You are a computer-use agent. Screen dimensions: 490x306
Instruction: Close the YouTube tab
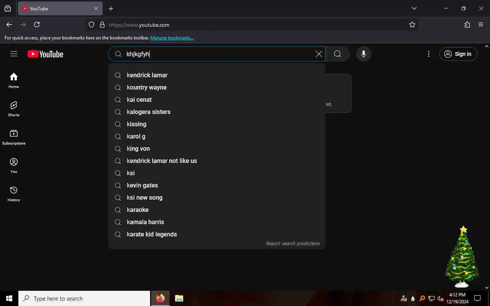pos(96,8)
